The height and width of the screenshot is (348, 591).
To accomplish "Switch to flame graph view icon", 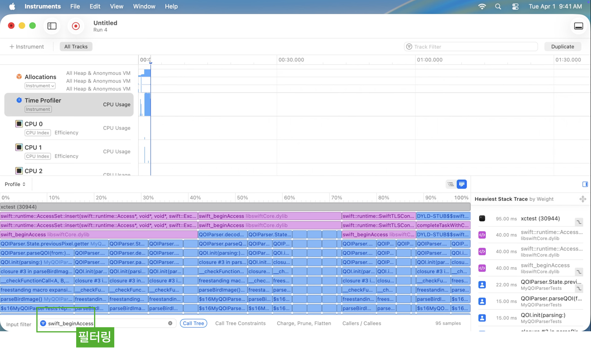I will click(x=462, y=184).
